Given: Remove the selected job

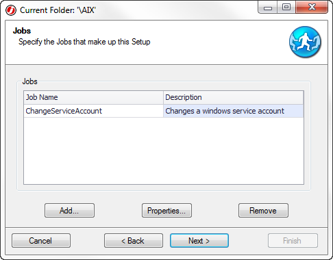Looking at the screenshot, I should point(263,211).
